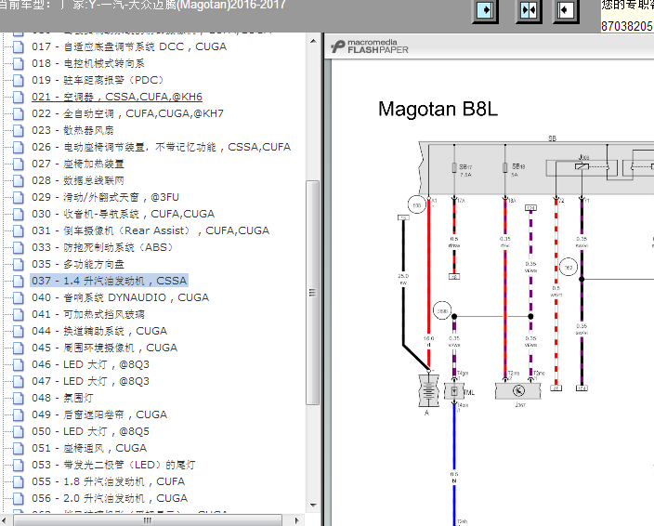Screen dimensions: 654x526
Task: Click document icon beside 021 entry
Action: (18, 97)
